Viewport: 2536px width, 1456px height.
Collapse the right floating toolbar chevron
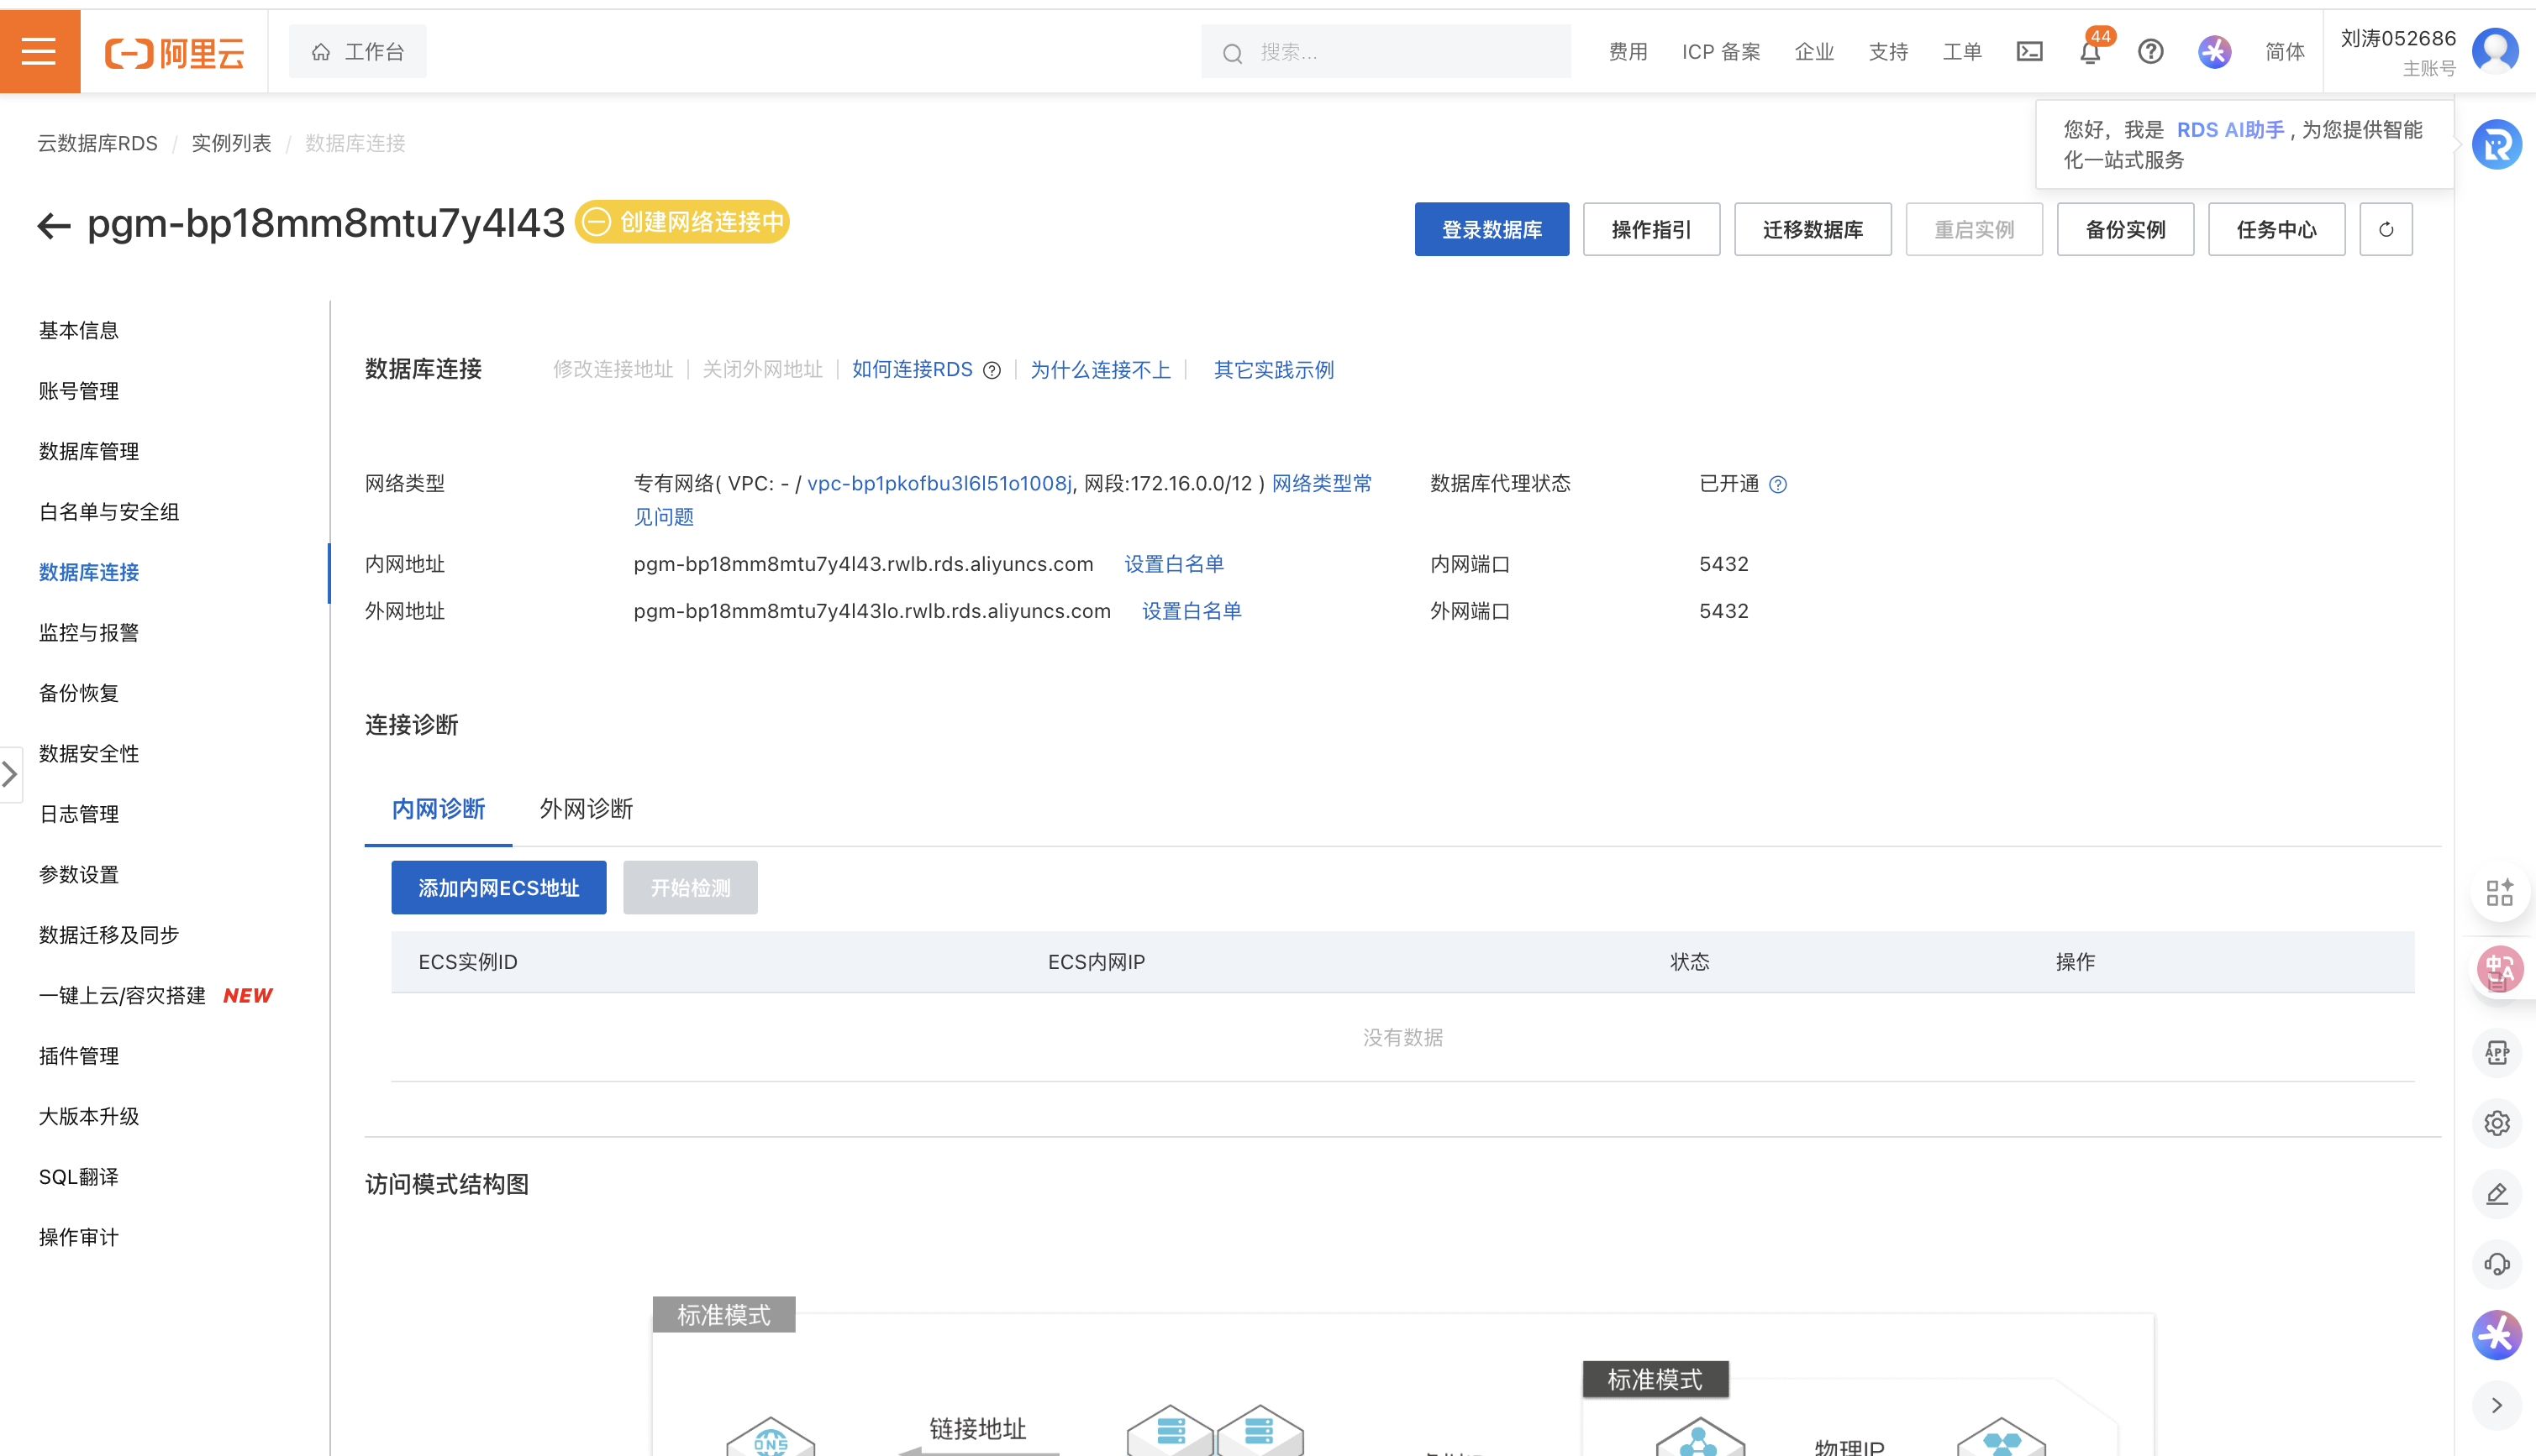2496,1404
